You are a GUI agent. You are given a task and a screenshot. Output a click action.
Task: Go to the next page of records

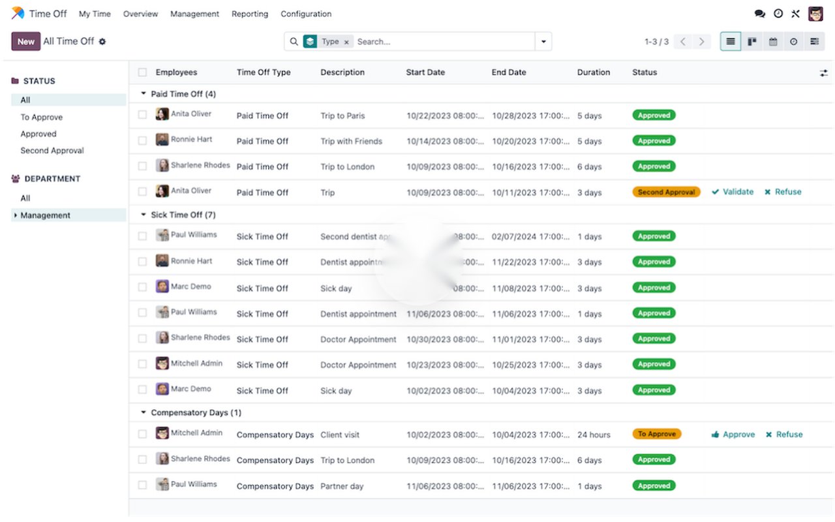pyautogui.click(x=701, y=42)
